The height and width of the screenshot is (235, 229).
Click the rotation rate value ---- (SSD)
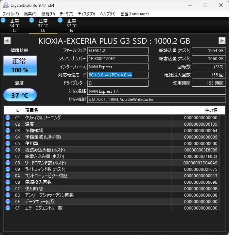209,67
